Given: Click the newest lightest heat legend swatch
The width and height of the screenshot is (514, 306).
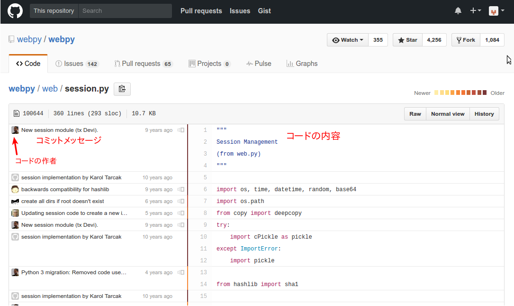Looking at the screenshot, I should pos(436,93).
